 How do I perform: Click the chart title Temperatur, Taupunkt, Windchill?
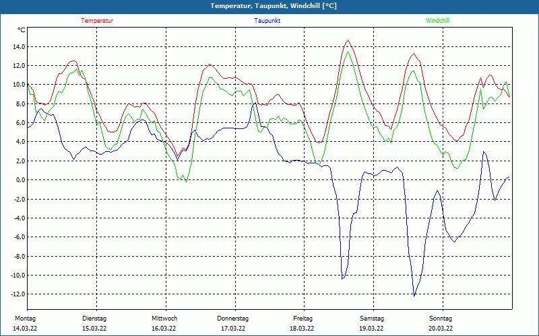[x=274, y=6]
